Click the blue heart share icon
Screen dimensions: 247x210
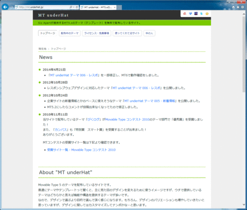[190, 13]
